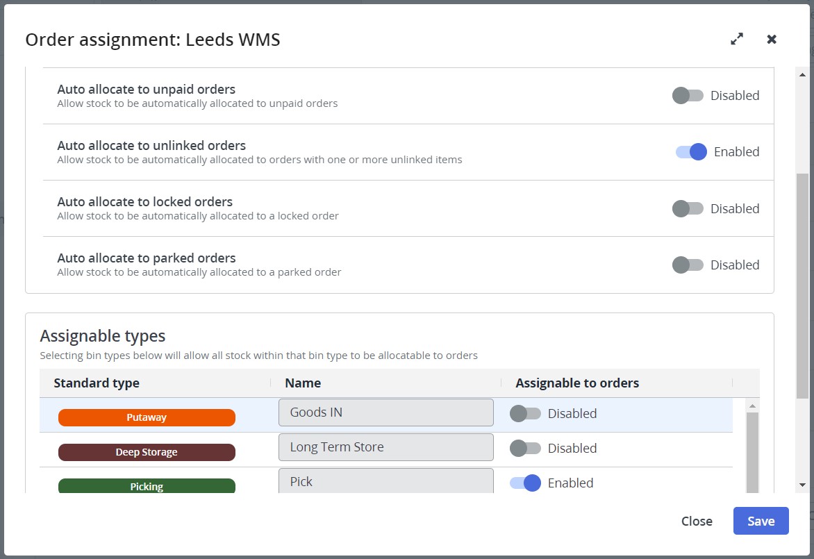Expand the dialog to full screen
814x559 pixels.
point(737,40)
